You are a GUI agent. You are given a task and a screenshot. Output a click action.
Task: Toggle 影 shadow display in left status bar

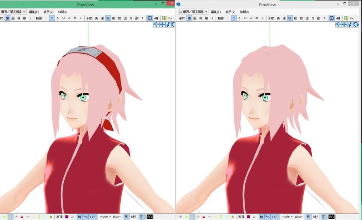tap(127, 217)
